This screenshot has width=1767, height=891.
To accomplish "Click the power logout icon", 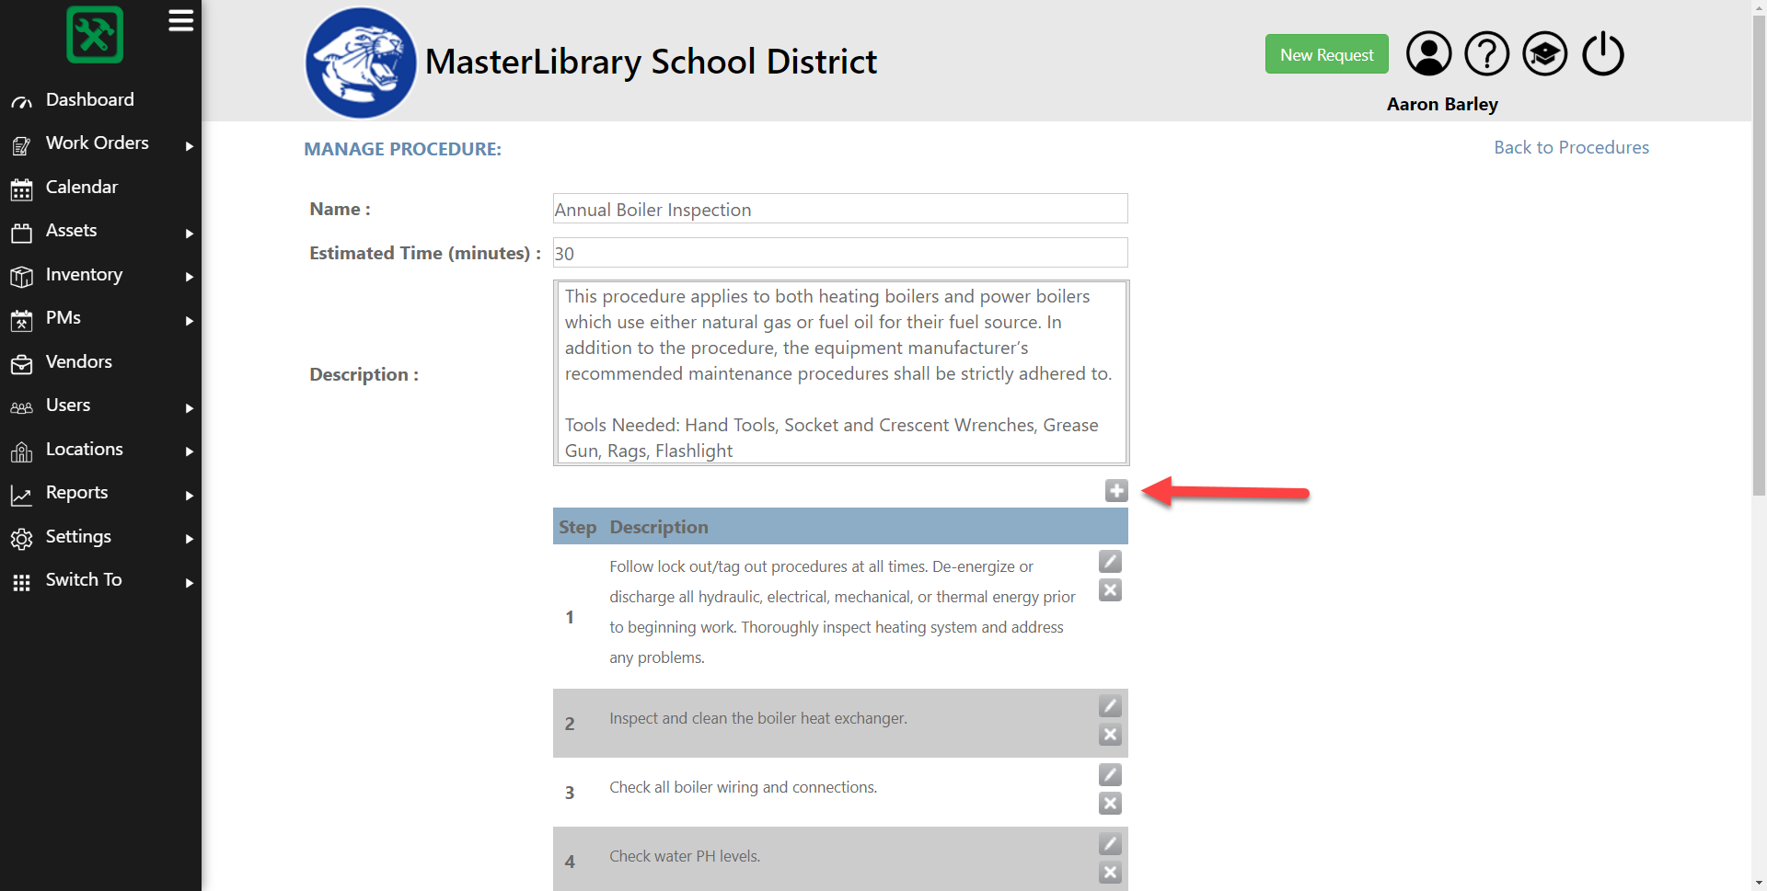I will 1603,54.
